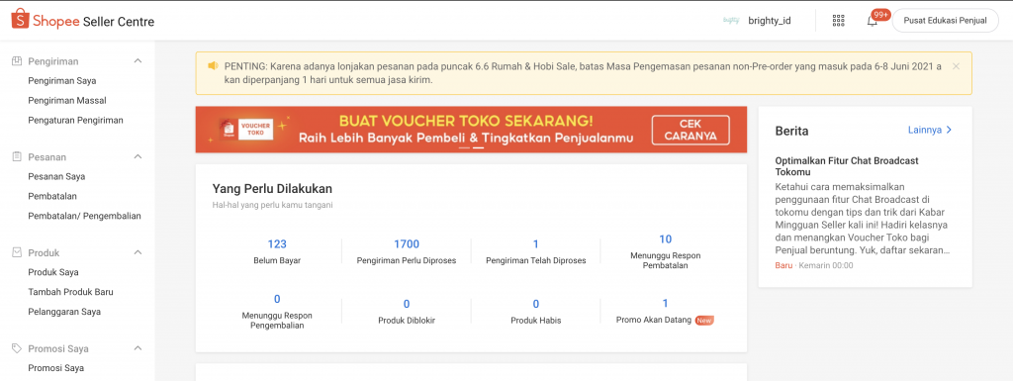Click the Promosi Saya tag icon
The height and width of the screenshot is (381, 1013).
click(x=17, y=348)
